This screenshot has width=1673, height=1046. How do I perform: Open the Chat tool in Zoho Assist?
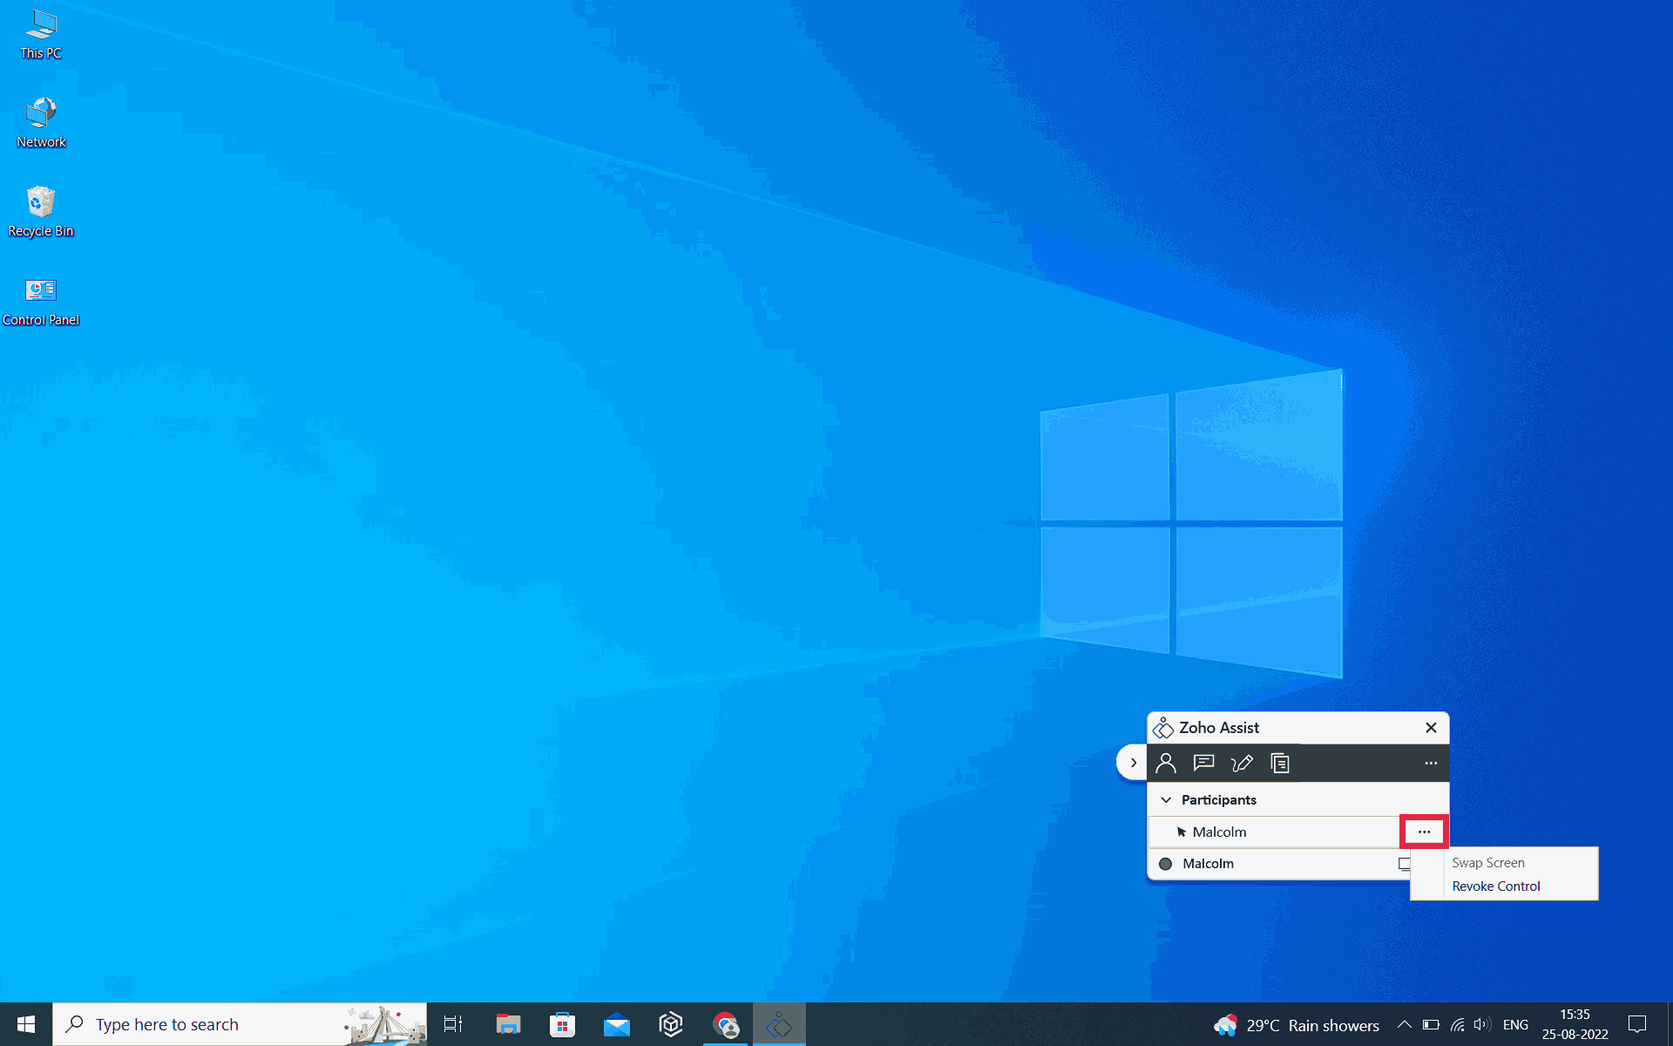click(x=1203, y=763)
